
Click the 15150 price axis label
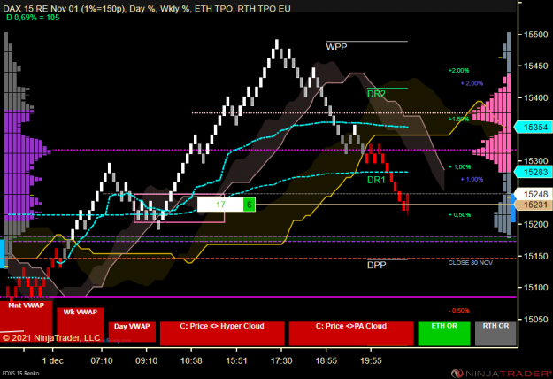pyautogui.click(x=535, y=256)
